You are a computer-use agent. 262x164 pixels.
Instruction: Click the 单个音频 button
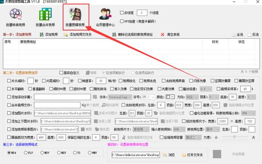(90, 105)
